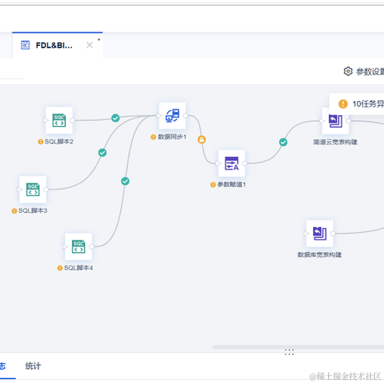Click the 数据库宽表构建 label
Screen dimensions: 384x384
320,255
